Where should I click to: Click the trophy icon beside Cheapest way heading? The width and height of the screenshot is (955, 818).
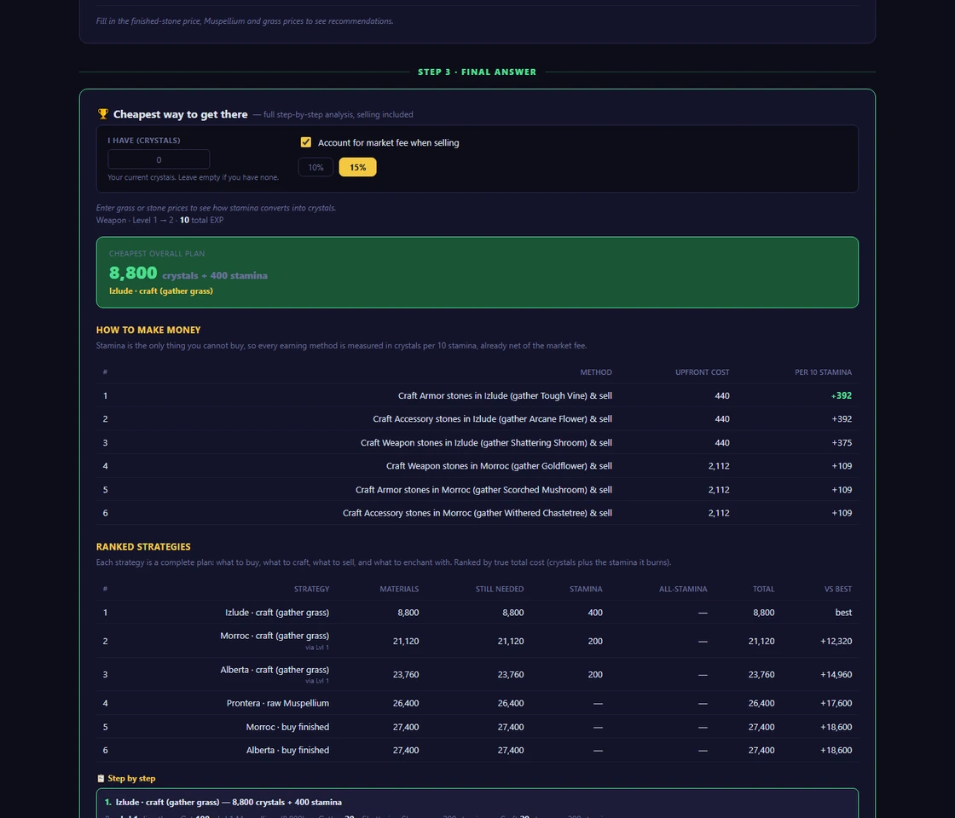pos(103,114)
